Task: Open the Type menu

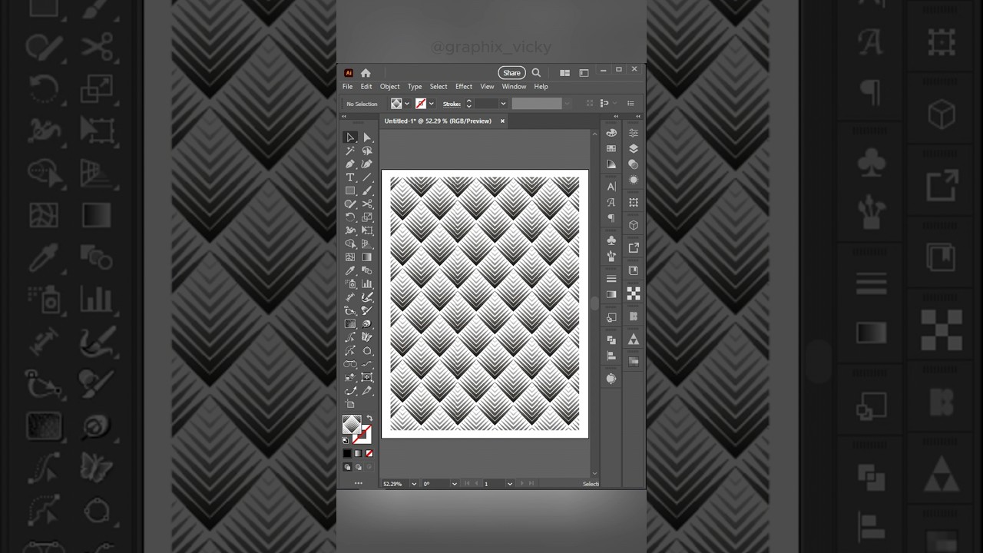Action: click(x=415, y=87)
